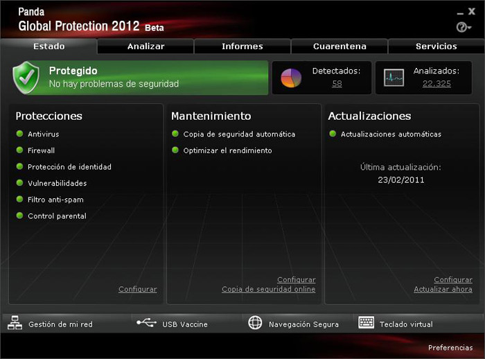Open the Analizados count 22.325 link

(x=436, y=84)
